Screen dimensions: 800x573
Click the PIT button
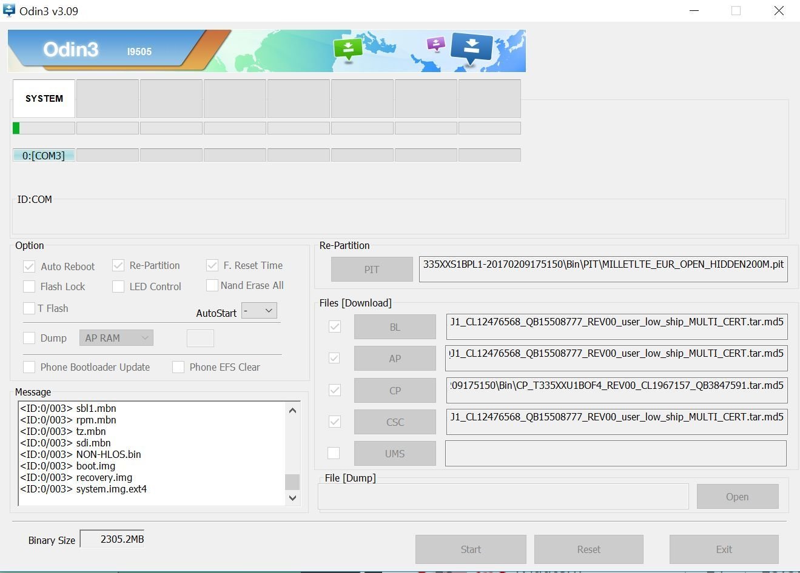[x=372, y=270]
